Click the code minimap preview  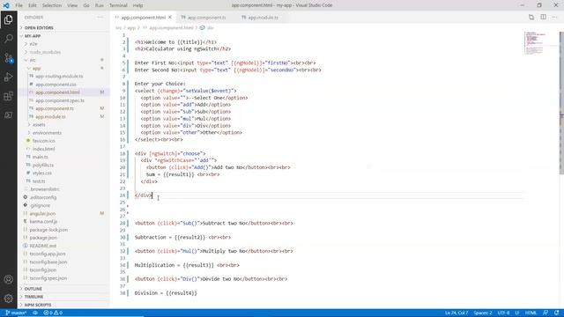(x=537, y=43)
